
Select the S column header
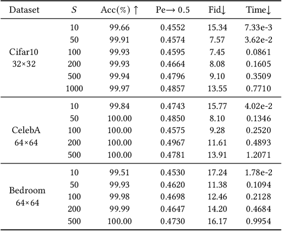tap(74, 10)
